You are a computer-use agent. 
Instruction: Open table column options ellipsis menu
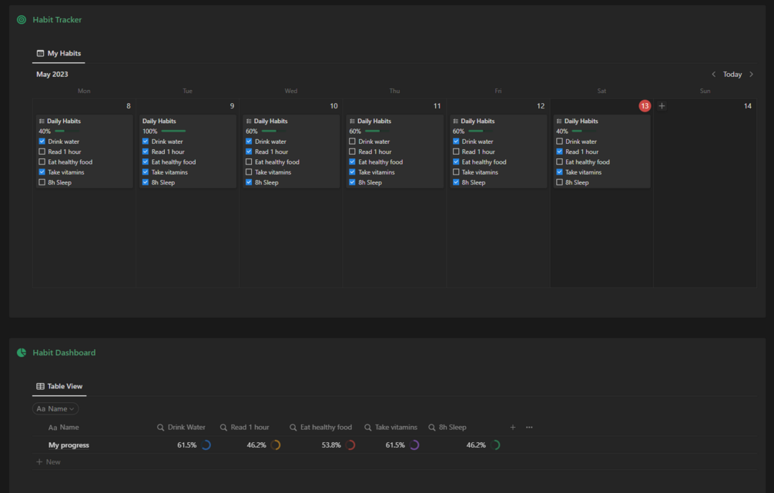tap(529, 428)
